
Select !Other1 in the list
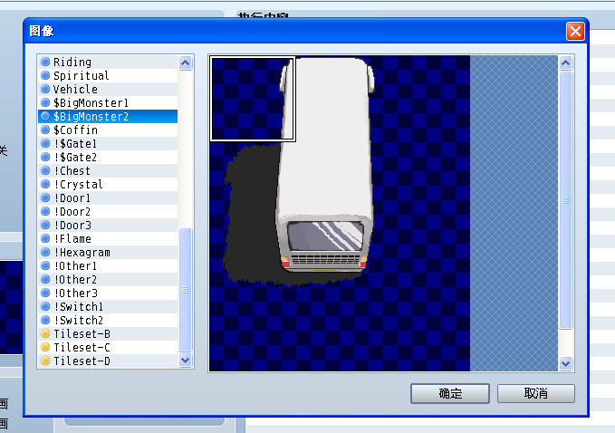coord(108,265)
